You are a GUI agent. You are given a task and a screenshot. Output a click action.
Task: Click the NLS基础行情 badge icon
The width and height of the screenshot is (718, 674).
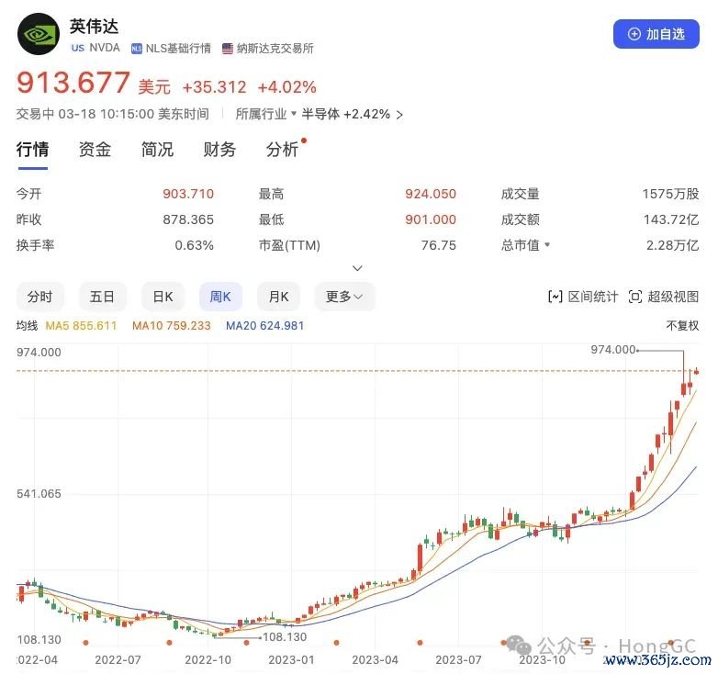pos(137,49)
